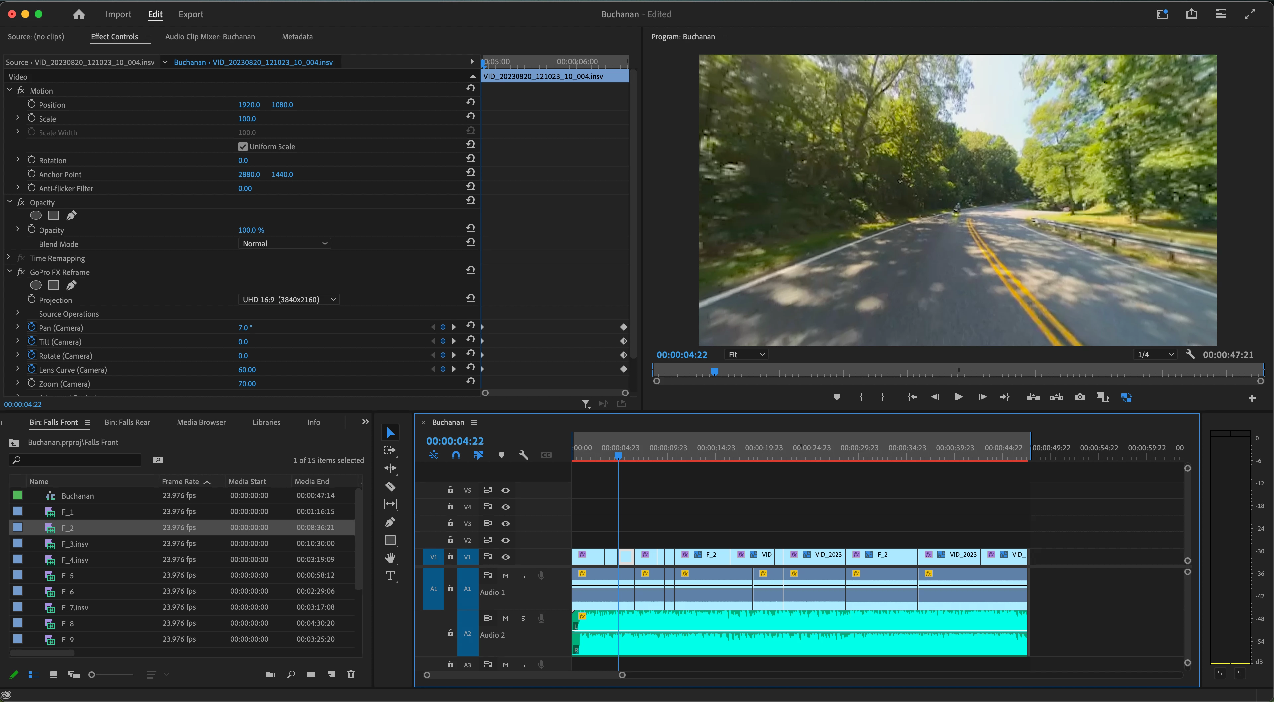Switch to Audio Clip Mixer tab
Image resolution: width=1274 pixels, height=702 pixels.
coord(210,37)
